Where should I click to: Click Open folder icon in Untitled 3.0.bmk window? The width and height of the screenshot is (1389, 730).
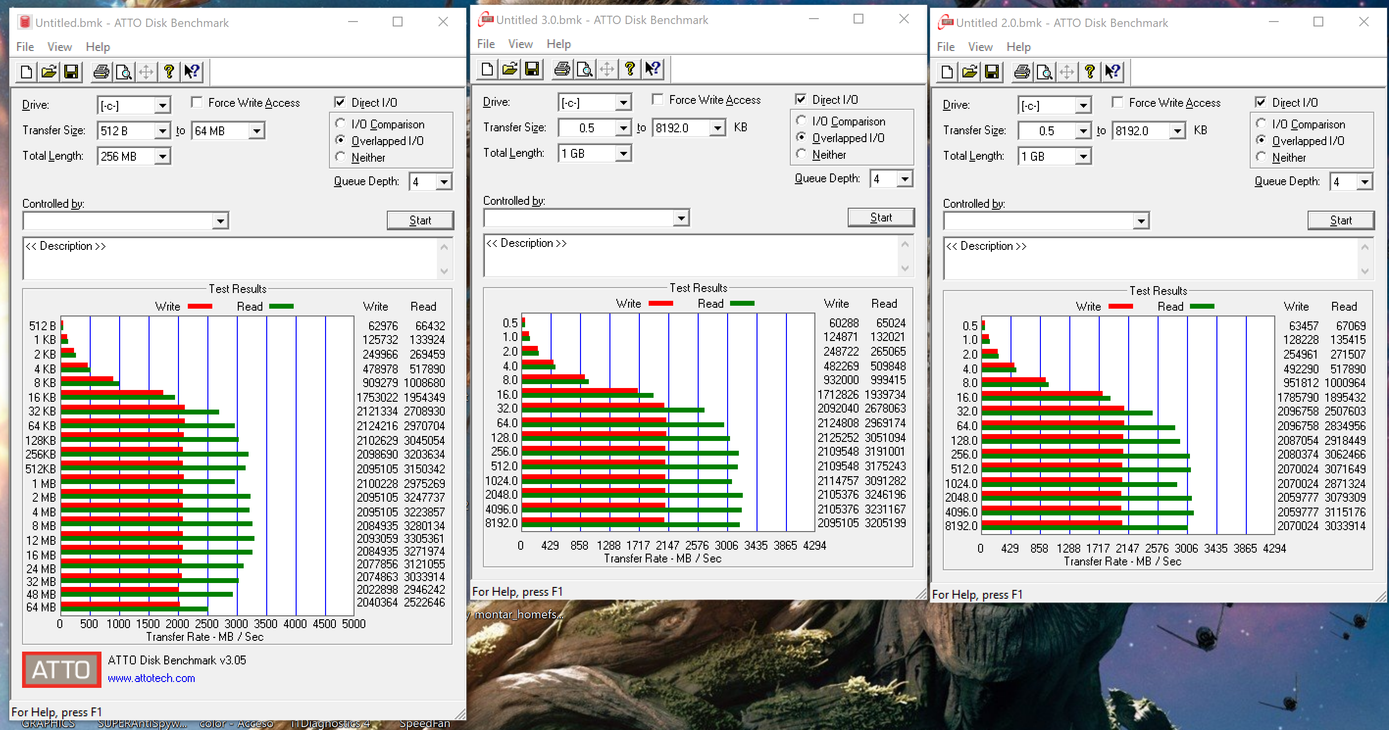point(509,69)
